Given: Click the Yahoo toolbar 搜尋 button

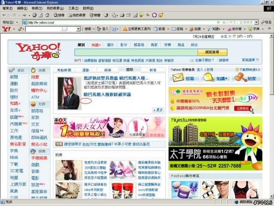Looking at the screenshot, I should click(x=88, y=29).
